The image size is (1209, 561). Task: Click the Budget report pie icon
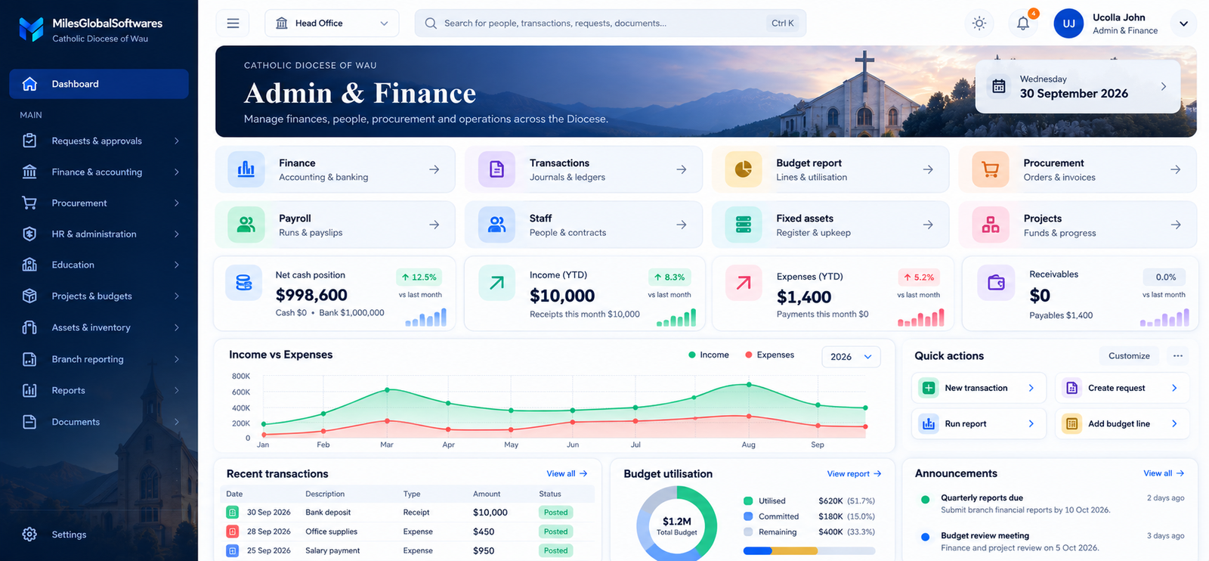(x=744, y=169)
